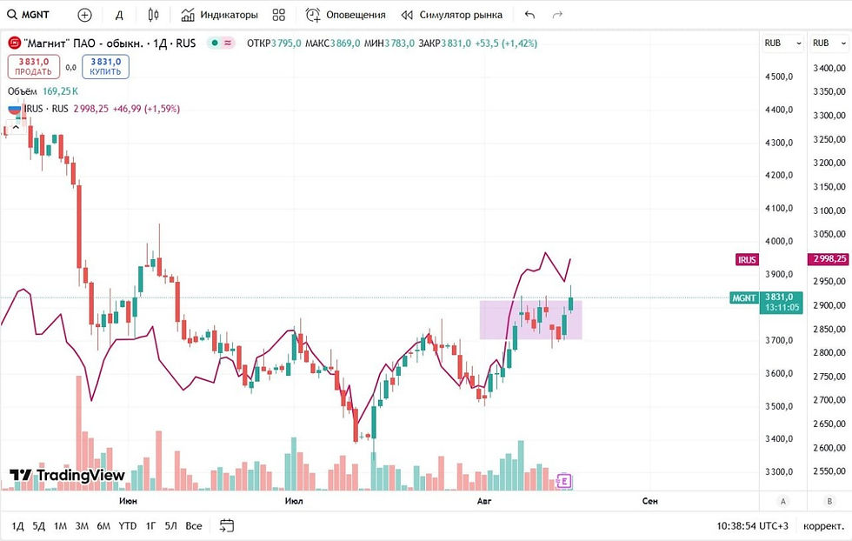Click the Июл month label on the time axis
Viewport: 852px width, 541px height.
(294, 501)
